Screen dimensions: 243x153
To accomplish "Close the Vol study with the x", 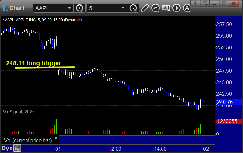I will point(56,138).
